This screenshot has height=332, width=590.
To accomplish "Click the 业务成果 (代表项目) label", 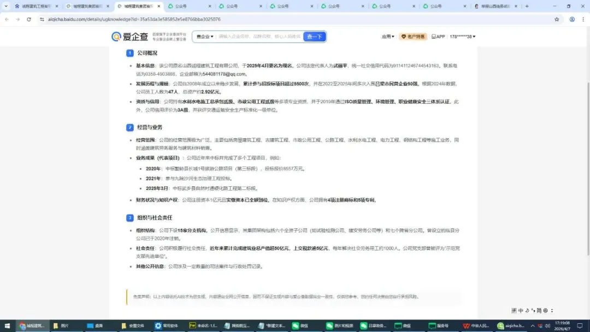I will (158, 158).
